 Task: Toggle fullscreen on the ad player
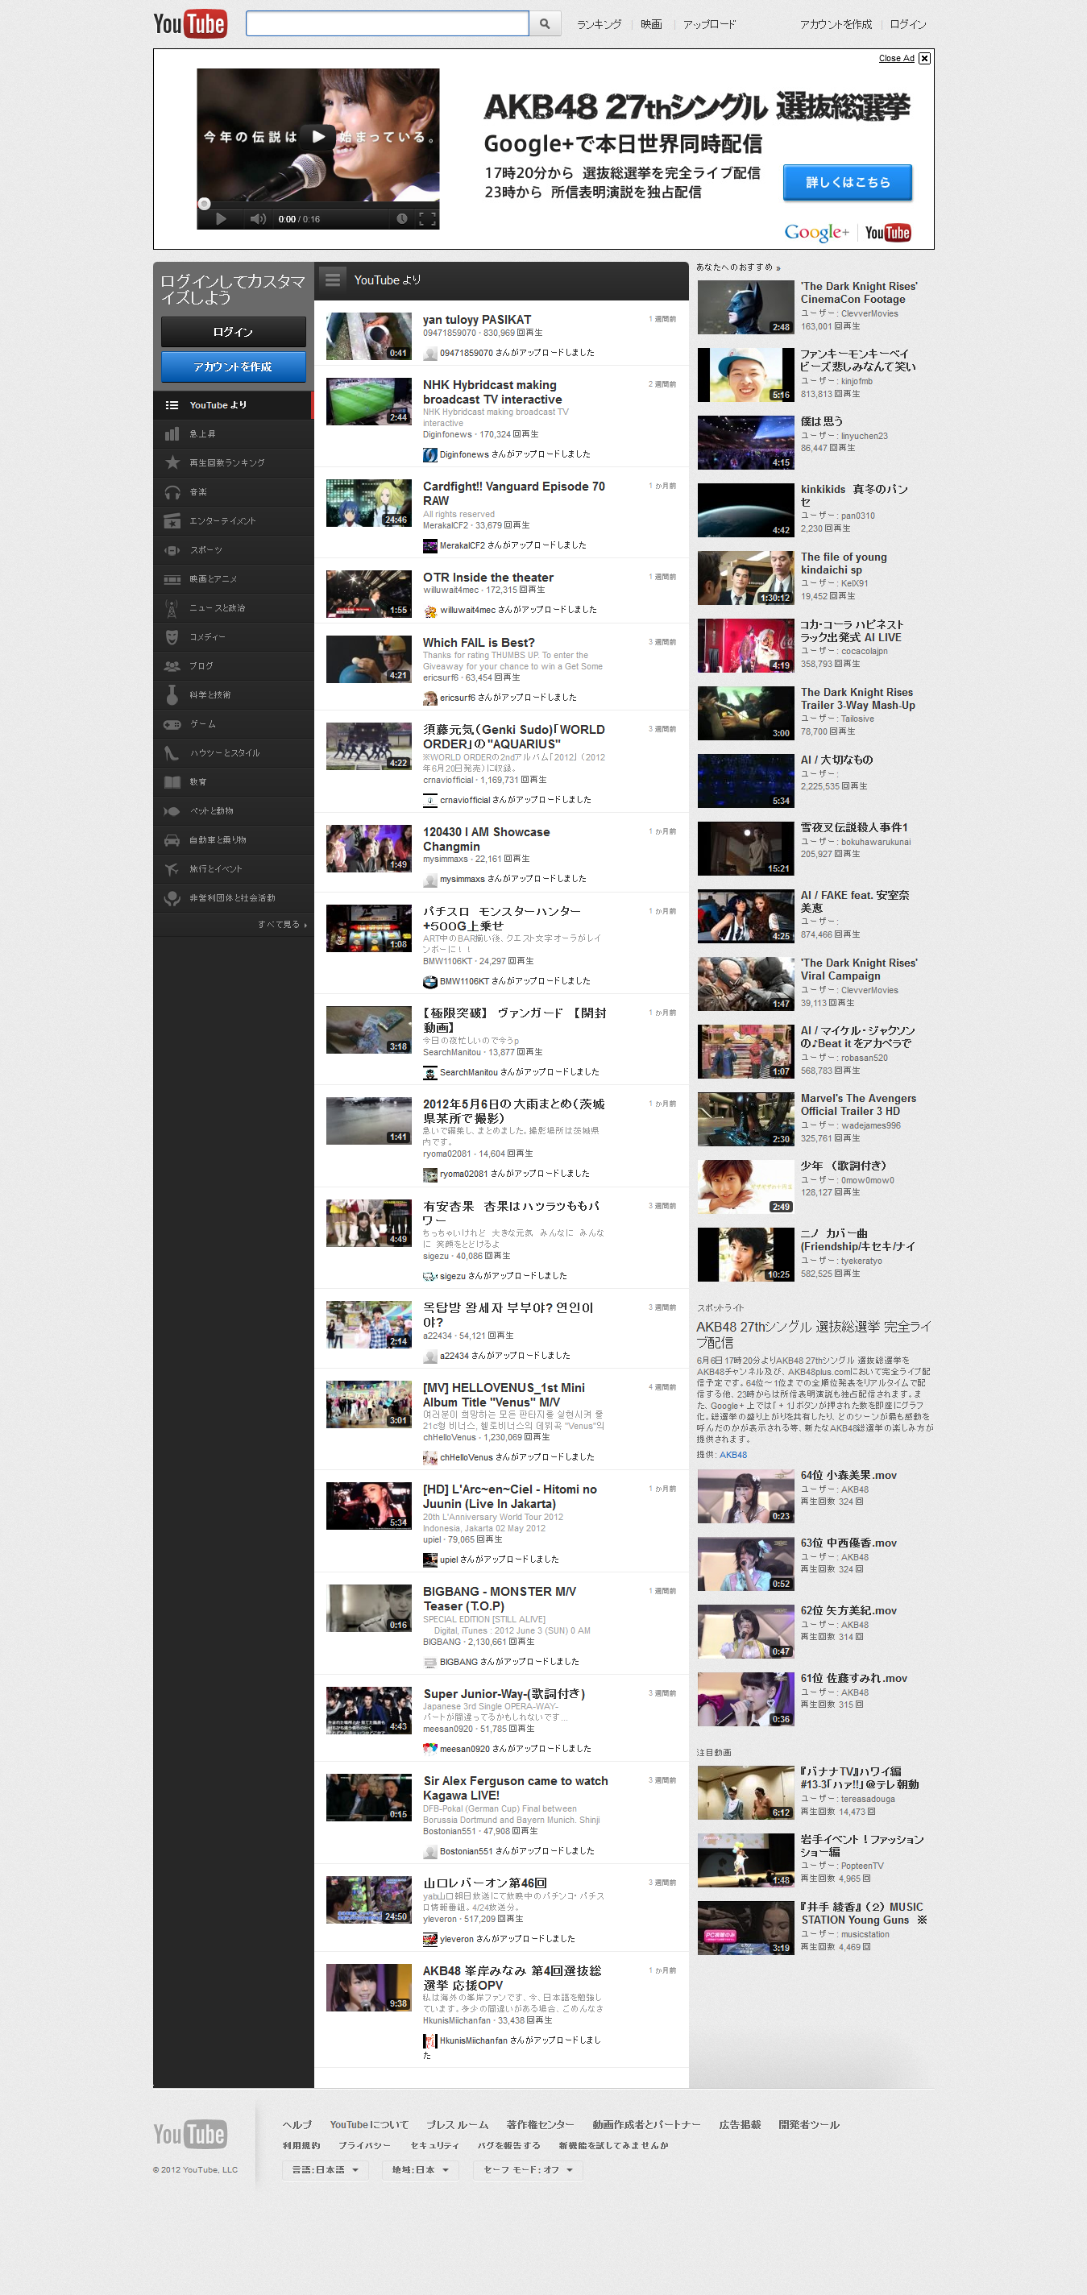427,219
